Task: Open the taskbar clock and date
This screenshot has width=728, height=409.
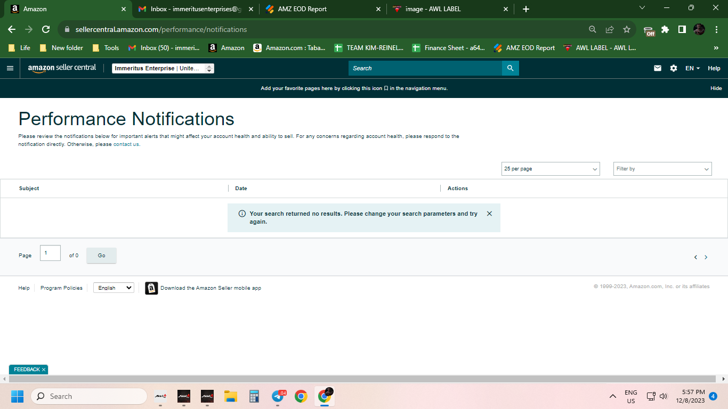Action: coord(690,396)
